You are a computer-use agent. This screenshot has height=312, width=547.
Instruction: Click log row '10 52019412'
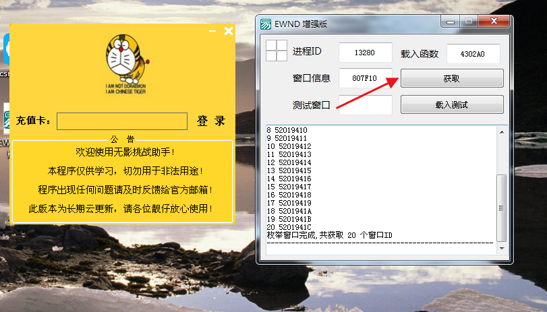(289, 146)
